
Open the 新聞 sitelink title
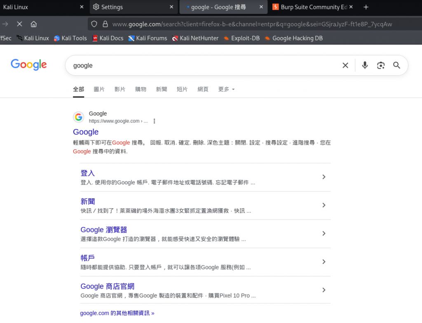(87, 201)
